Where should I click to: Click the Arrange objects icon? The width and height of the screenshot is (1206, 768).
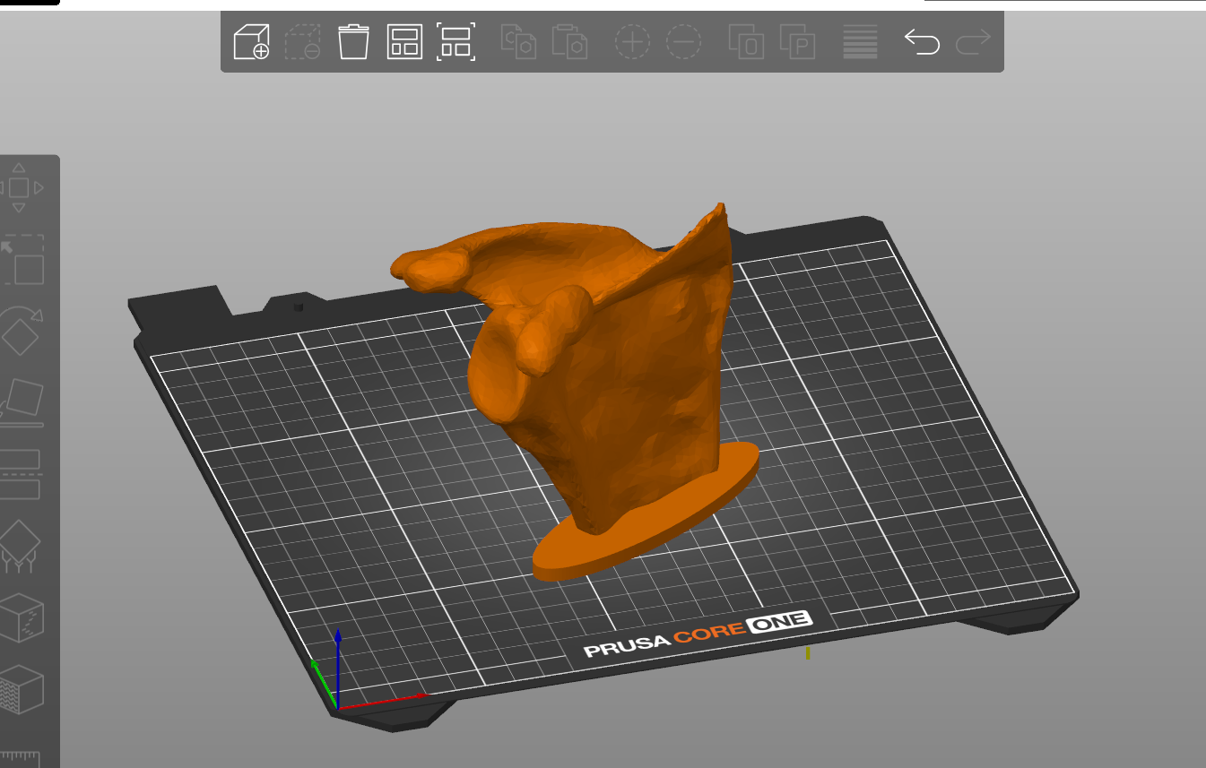click(x=404, y=42)
